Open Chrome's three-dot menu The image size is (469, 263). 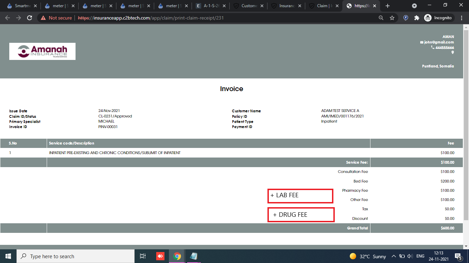[x=462, y=18]
